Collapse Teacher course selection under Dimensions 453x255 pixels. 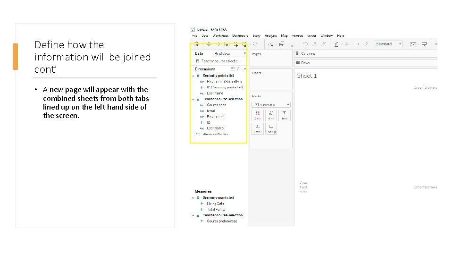click(193, 99)
